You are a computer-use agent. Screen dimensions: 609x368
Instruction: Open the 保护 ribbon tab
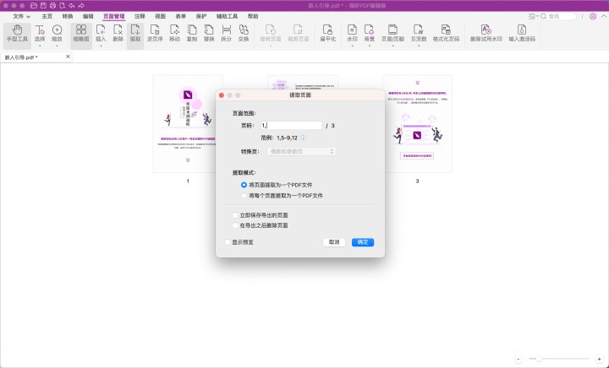tap(201, 16)
